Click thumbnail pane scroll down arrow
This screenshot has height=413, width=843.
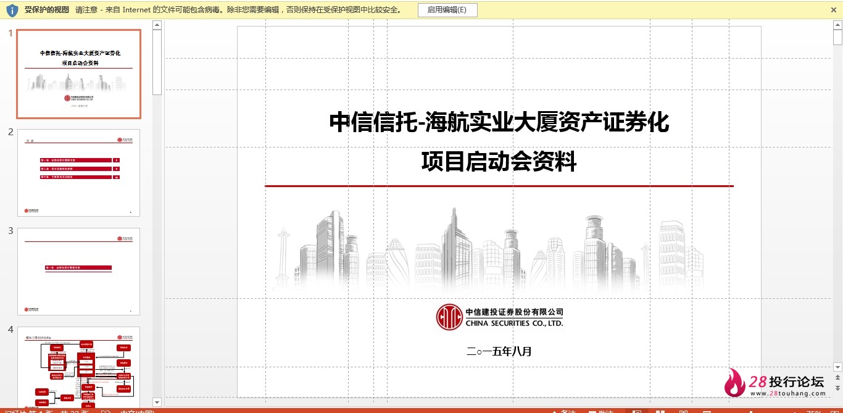(157, 402)
